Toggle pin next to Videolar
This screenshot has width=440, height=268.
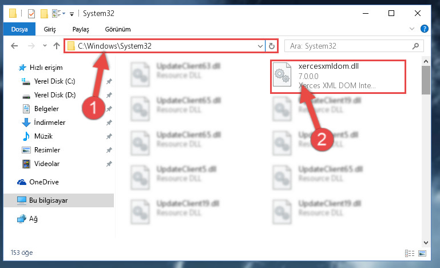109,164
